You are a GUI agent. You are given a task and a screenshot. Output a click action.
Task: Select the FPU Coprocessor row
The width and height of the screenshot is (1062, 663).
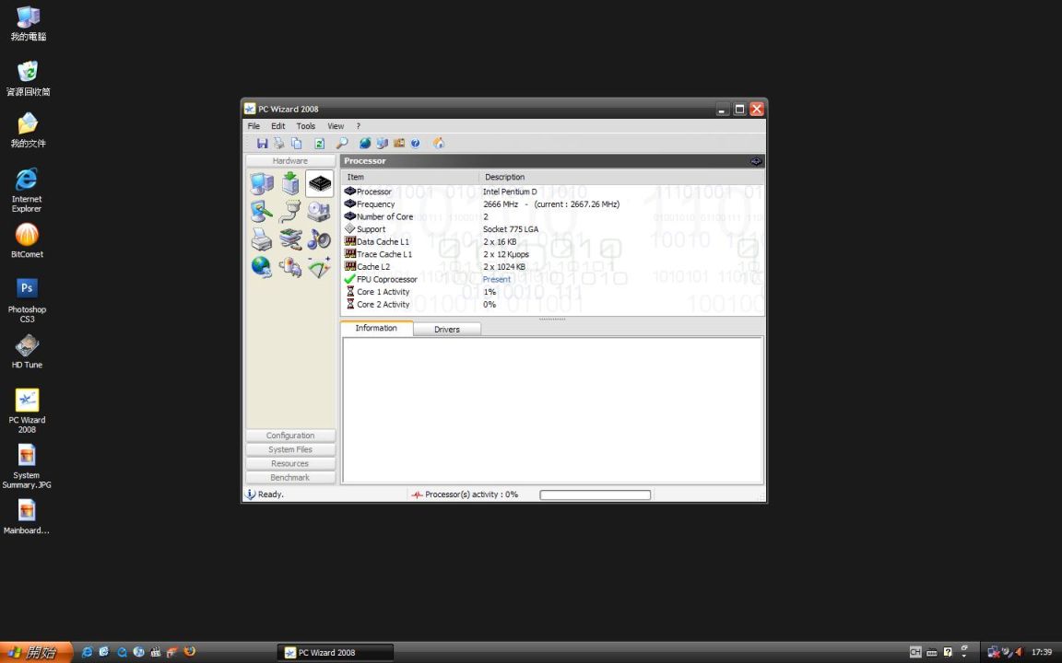pyautogui.click(x=552, y=279)
